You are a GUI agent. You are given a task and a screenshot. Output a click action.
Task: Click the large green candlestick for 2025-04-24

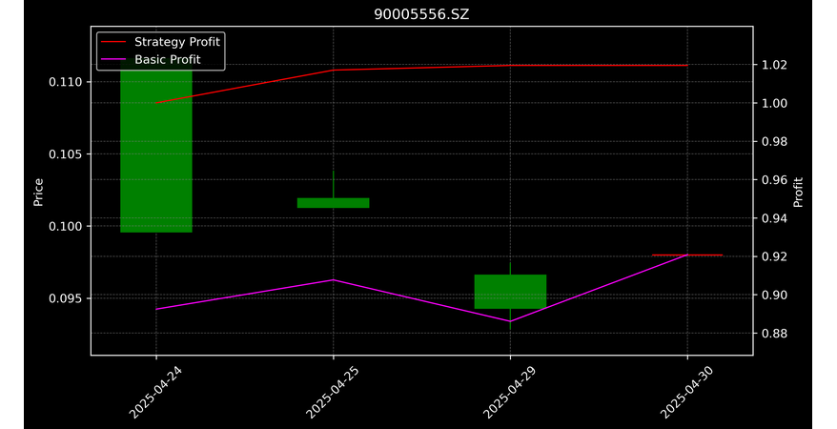[x=156, y=145]
